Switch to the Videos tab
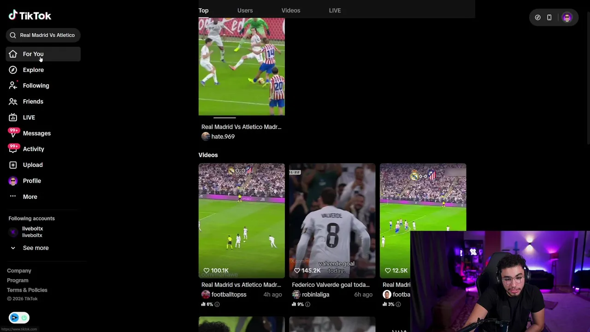 [291, 10]
